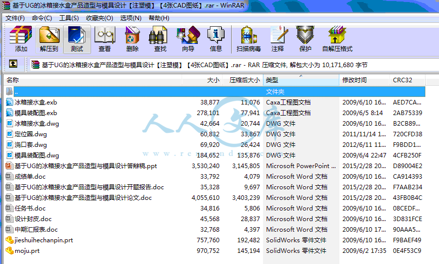439x264 pixels.
Task: Sort by the 大小 column header
Action: coord(202,80)
